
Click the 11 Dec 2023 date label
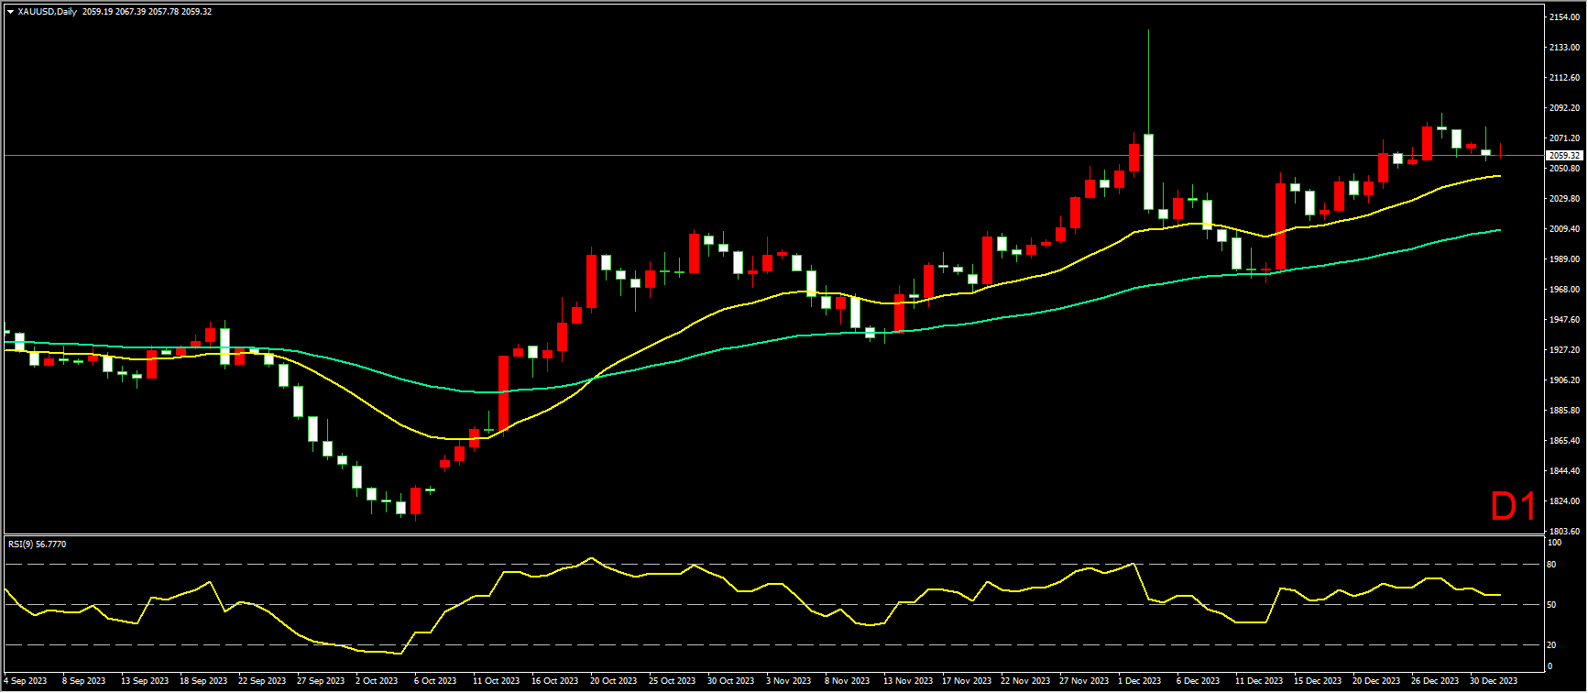pos(1258,681)
